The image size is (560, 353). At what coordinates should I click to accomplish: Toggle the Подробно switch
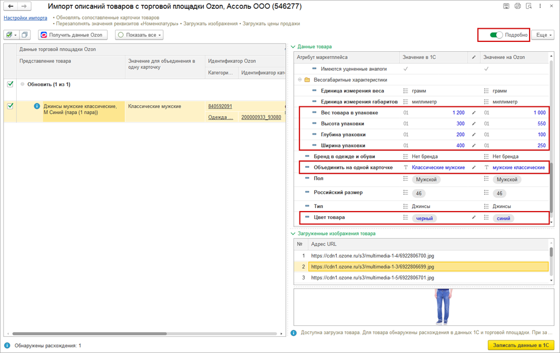click(496, 35)
